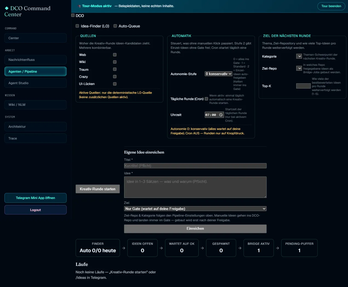Click the clock icon in the Uhrzeit field
The width and height of the screenshot is (348, 287).
coord(221,115)
